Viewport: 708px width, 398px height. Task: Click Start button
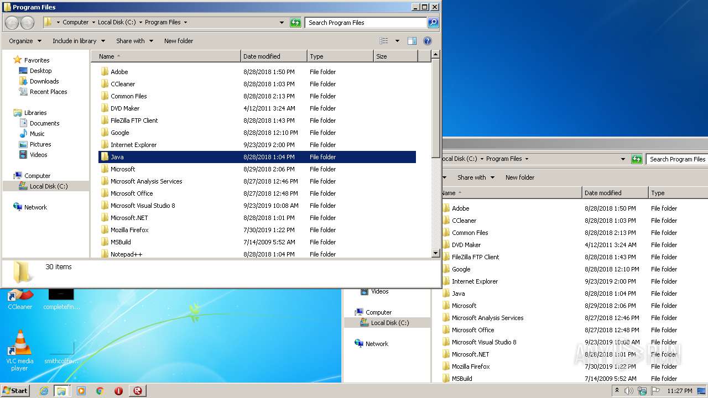(x=15, y=391)
